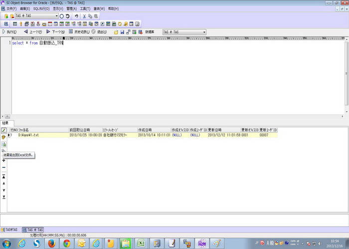The image size is (349, 249).
Task: Click the plus add-row icon in result sidebar
Action: [x=3, y=160]
